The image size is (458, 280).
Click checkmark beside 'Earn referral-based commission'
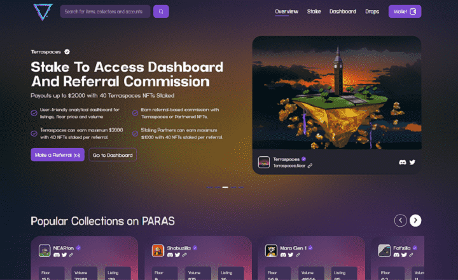(135, 113)
